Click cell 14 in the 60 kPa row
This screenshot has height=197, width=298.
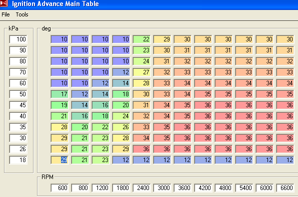(x=121, y=83)
